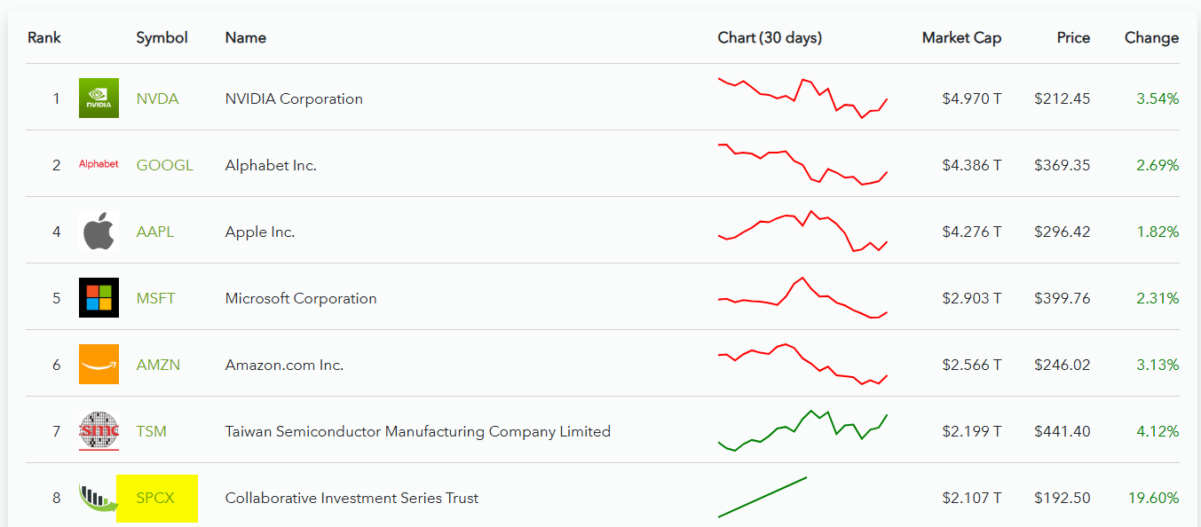The image size is (1201, 527).
Task: Click the Price column header
Action: coord(1073,37)
